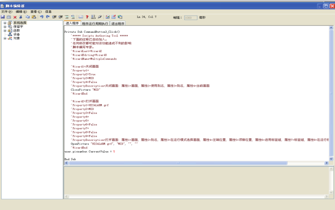Expand the 保留字 tree node
The width and height of the screenshot is (335, 210).
(x=5, y=26)
